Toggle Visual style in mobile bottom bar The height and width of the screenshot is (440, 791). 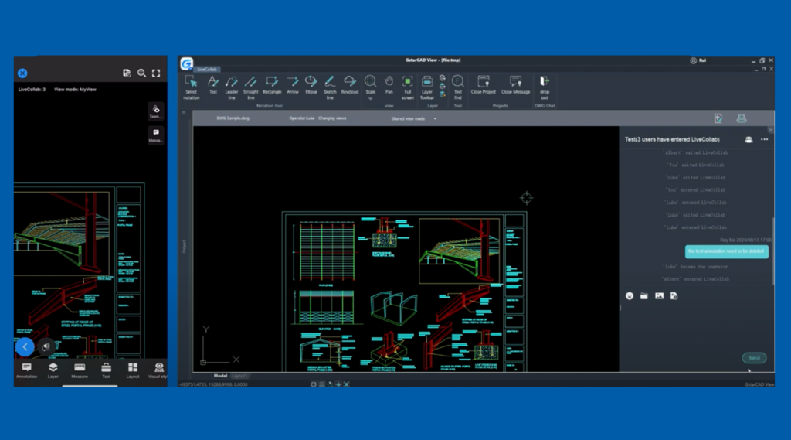tap(158, 369)
